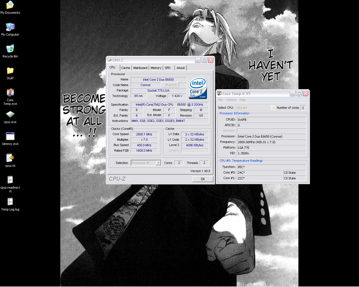The image size is (359, 287).
Task: Click the Revision value G0 in CPU-Z
Action: 201,116
